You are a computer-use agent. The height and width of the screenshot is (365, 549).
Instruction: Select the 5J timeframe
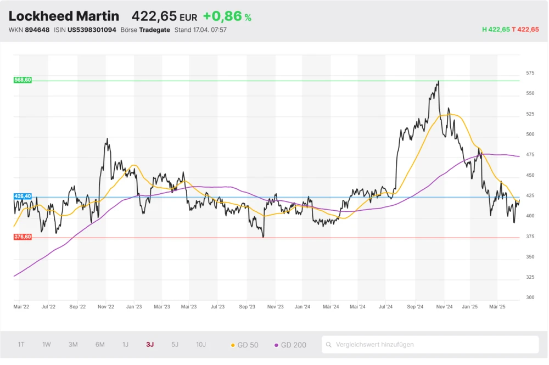[175, 345]
